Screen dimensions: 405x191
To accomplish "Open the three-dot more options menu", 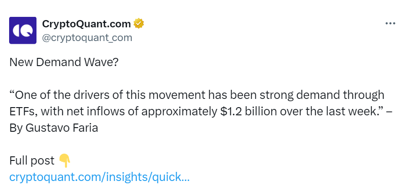I will click(x=390, y=24).
